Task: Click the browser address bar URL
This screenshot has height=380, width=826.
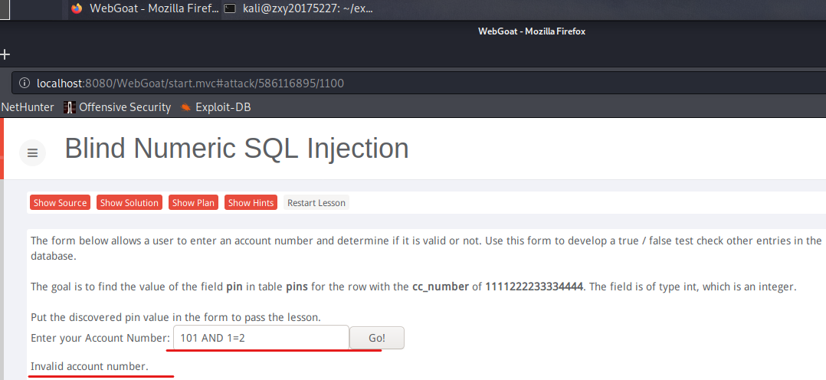Action: pyautogui.click(x=190, y=84)
